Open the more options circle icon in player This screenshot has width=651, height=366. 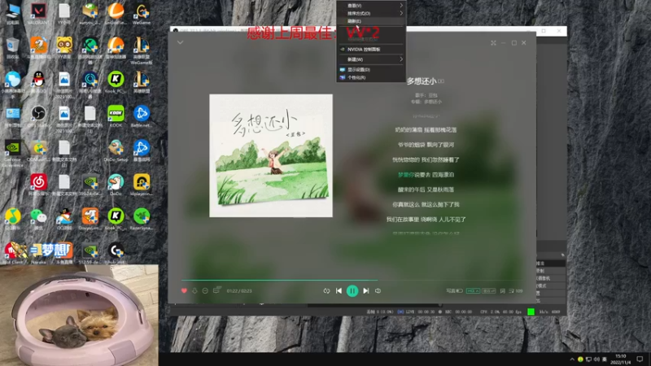205,291
